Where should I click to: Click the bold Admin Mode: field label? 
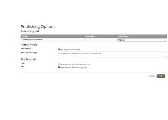(26, 49)
